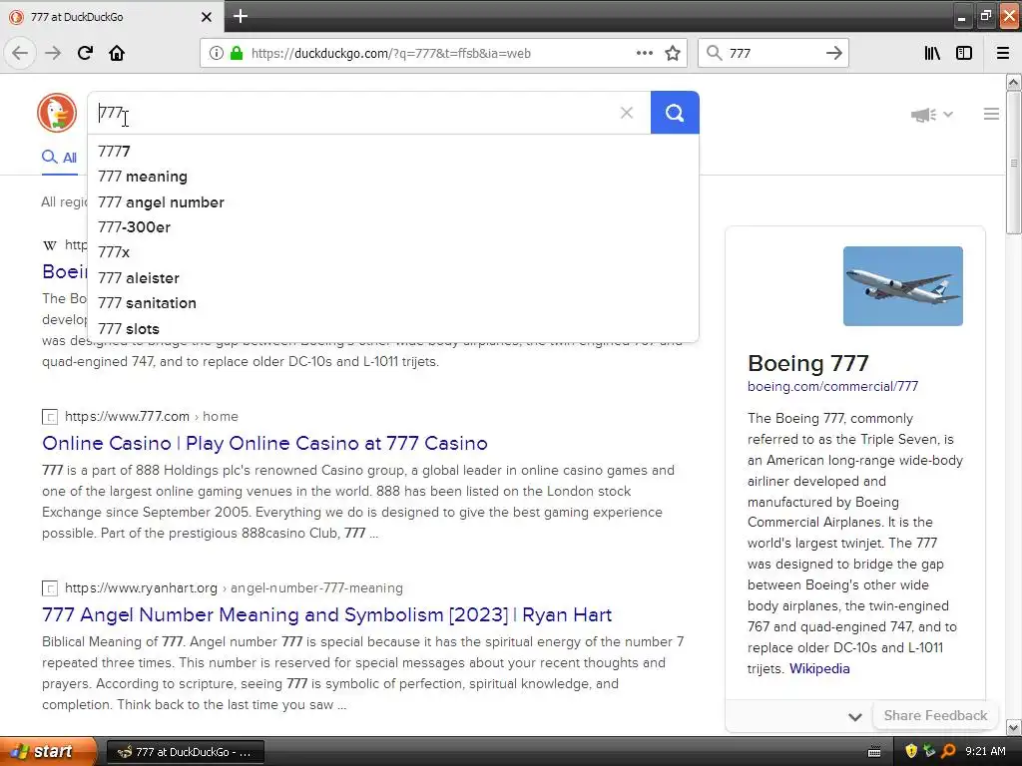Click the 9:21 AM tray clock
Screen dimensions: 1022x766
click(985, 751)
